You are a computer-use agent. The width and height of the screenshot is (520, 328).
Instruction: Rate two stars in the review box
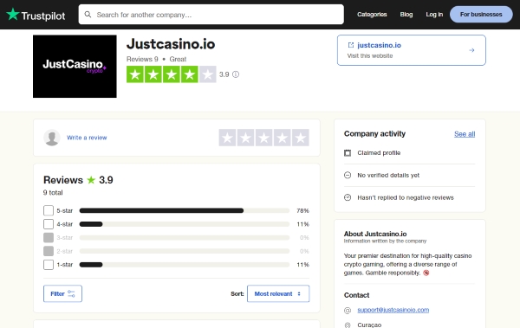point(245,138)
